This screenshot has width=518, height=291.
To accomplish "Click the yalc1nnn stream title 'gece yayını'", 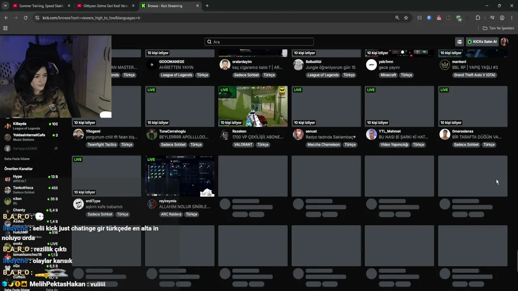I will point(389,67).
